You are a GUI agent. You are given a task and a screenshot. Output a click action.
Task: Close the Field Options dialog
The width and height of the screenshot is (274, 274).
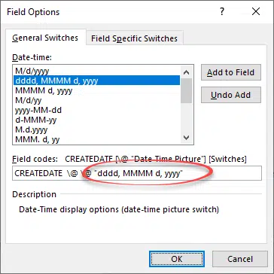coord(256,11)
